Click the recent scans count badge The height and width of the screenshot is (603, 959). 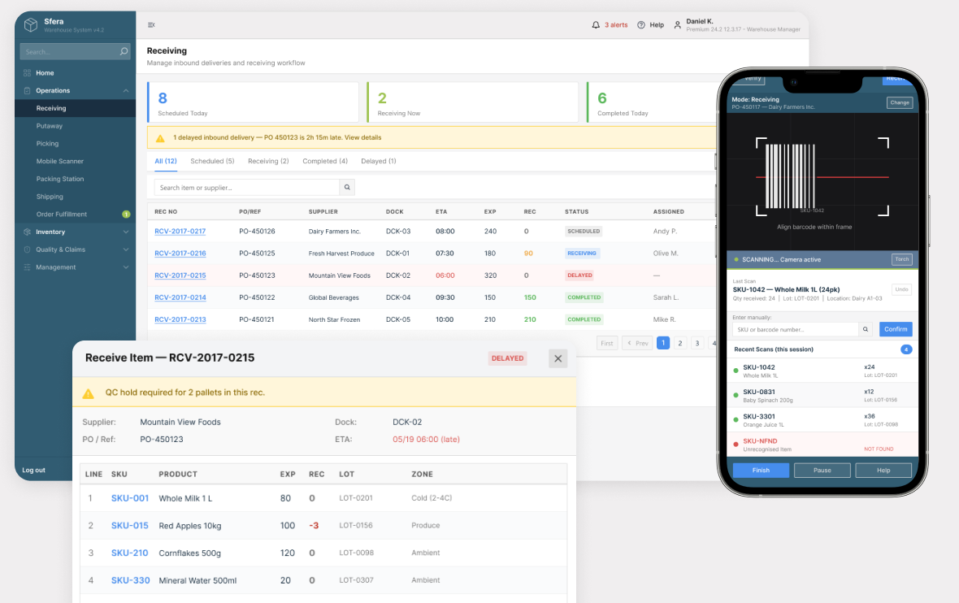pyautogui.click(x=906, y=349)
